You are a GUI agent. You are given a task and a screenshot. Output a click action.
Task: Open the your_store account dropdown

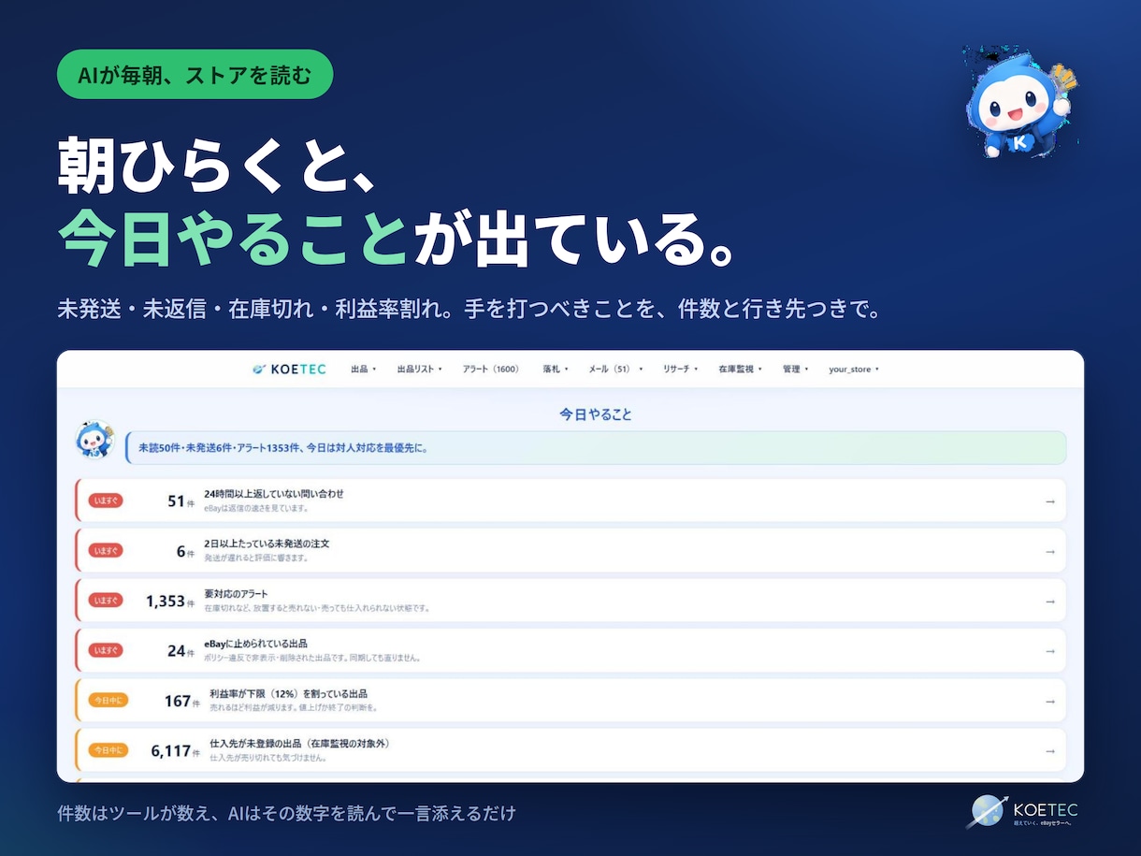click(x=854, y=370)
